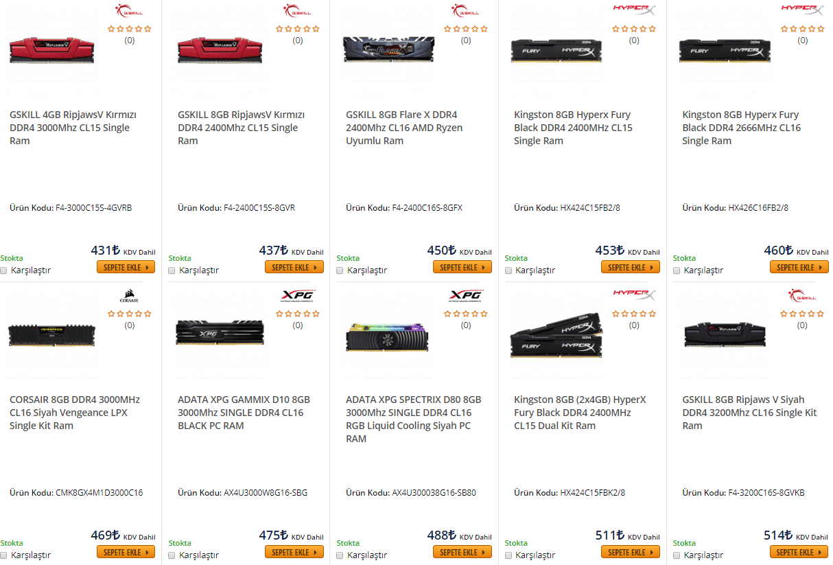Open the ADATA XPG GAMMIX D10 title link
833x565 pixels.
coord(244,413)
